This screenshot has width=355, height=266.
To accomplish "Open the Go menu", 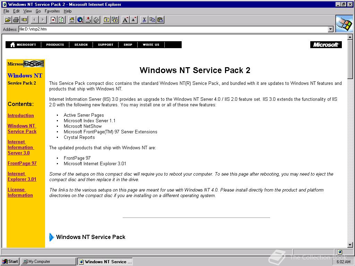I will click(x=38, y=11).
